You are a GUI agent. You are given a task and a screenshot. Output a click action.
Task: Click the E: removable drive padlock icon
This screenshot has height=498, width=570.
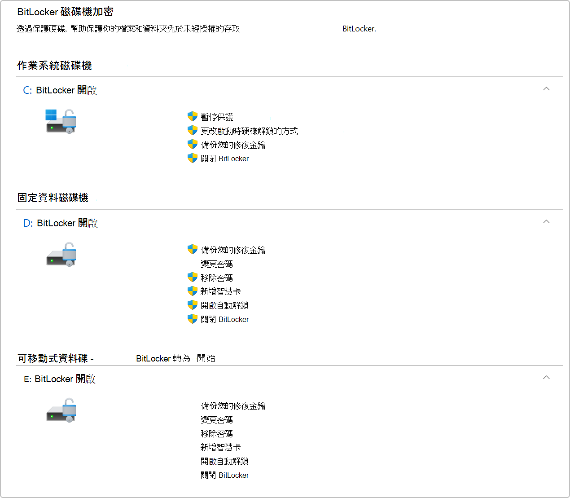pos(61,410)
